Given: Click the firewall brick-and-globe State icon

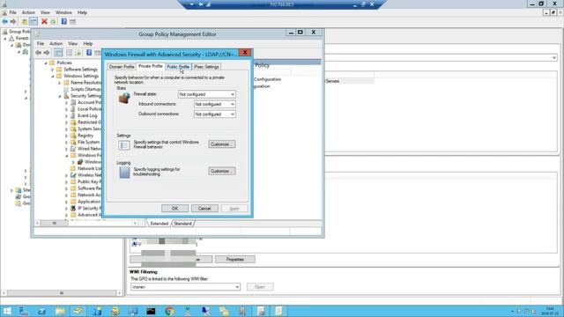Looking at the screenshot, I should (124, 98).
